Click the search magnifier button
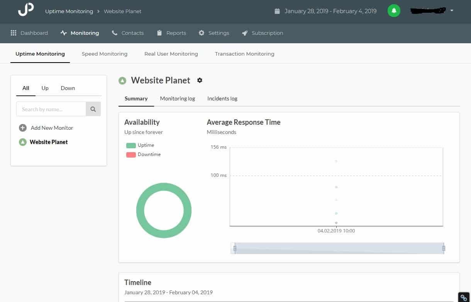Viewport: 471px width, 302px height. 93,109
